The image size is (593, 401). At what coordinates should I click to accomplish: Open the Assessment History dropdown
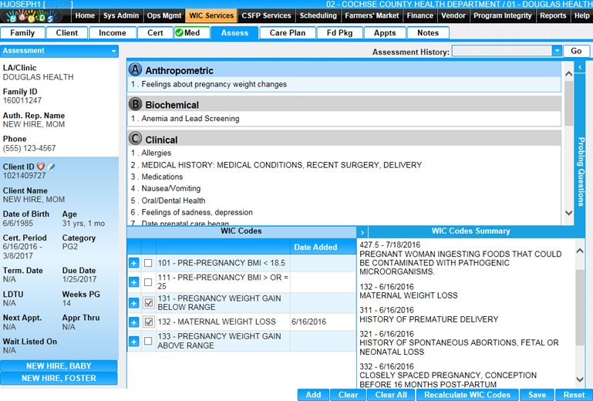click(557, 51)
